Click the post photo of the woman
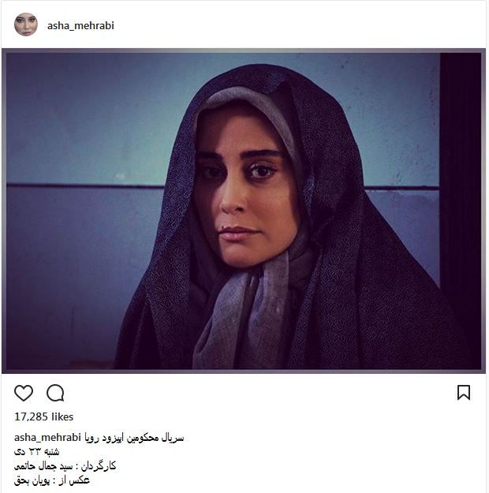This screenshot has height=493, width=489. point(244,211)
